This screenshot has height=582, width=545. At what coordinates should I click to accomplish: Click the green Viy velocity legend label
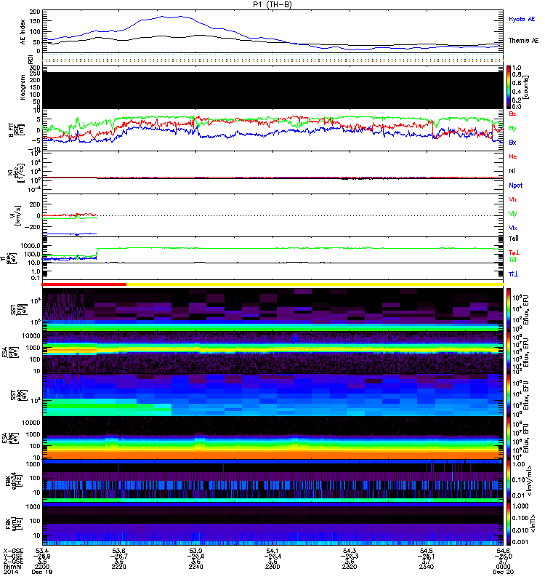[513, 214]
